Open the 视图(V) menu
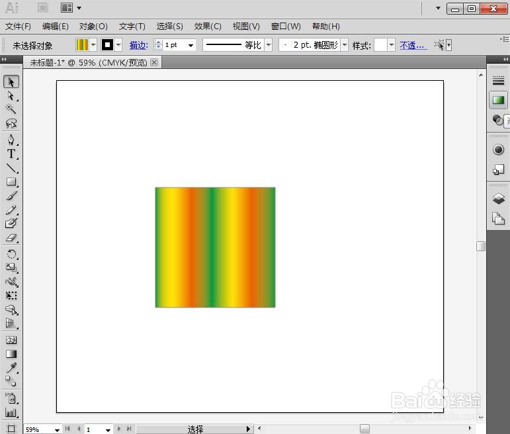The image size is (510, 434). (x=246, y=27)
